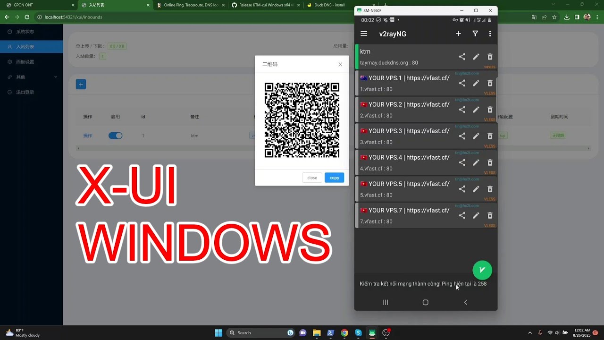Select the ktm taymay.duckdns.org server
Screen dimensions: 604x340
(426, 57)
